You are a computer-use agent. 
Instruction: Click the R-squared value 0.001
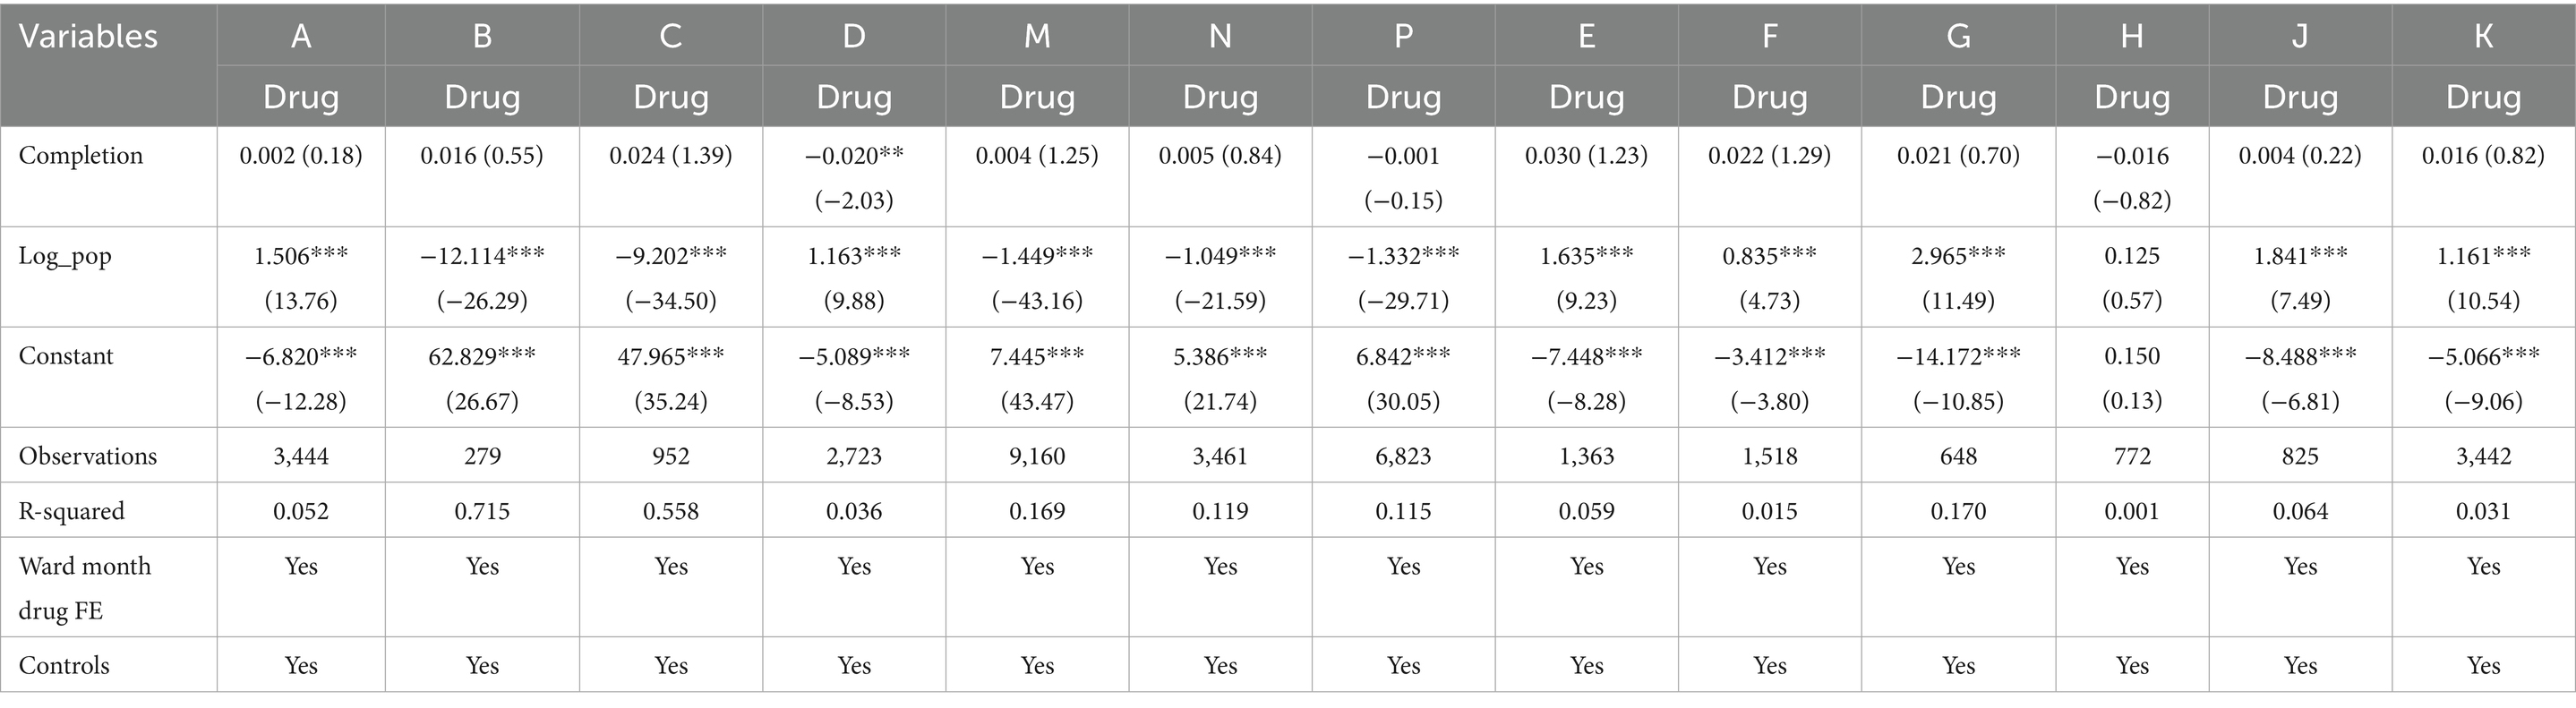2132,511
